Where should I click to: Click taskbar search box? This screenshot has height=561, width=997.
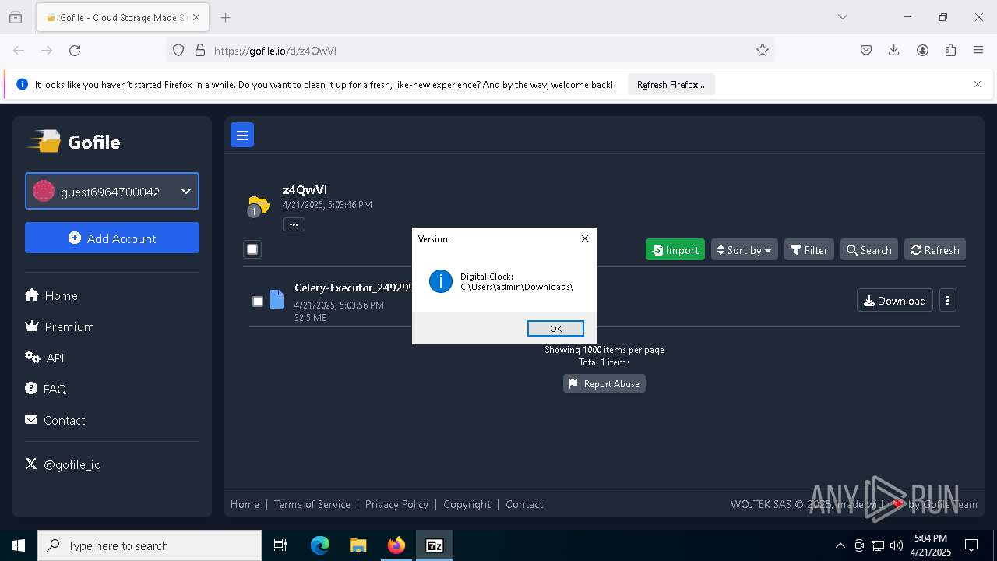tap(150, 545)
